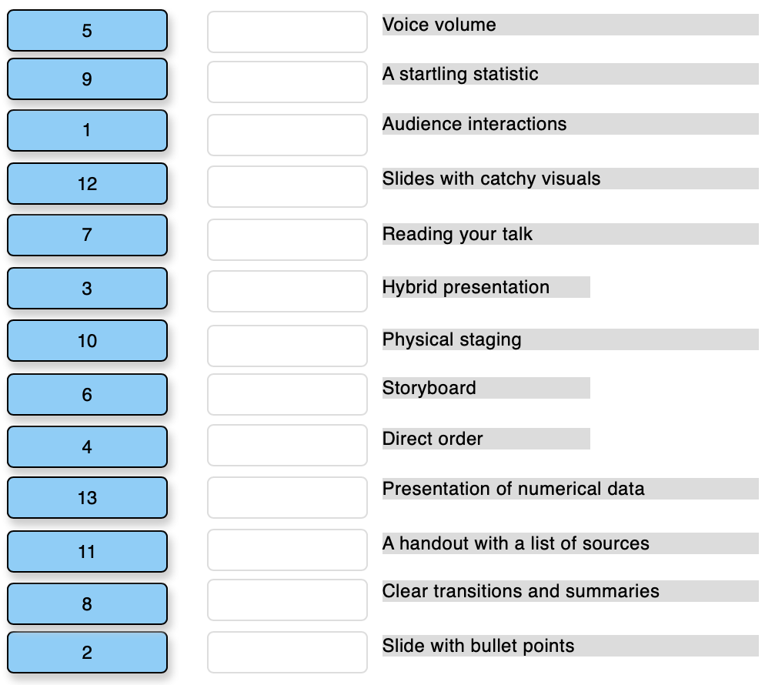Select the numbered tile 13
This screenshot has height=685, width=765.
pos(87,497)
